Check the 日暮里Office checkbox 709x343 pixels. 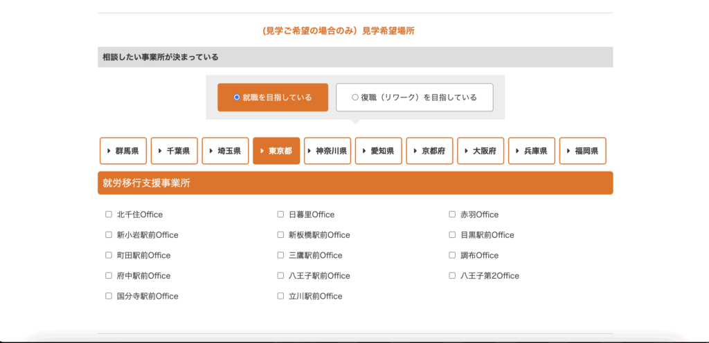tap(280, 214)
